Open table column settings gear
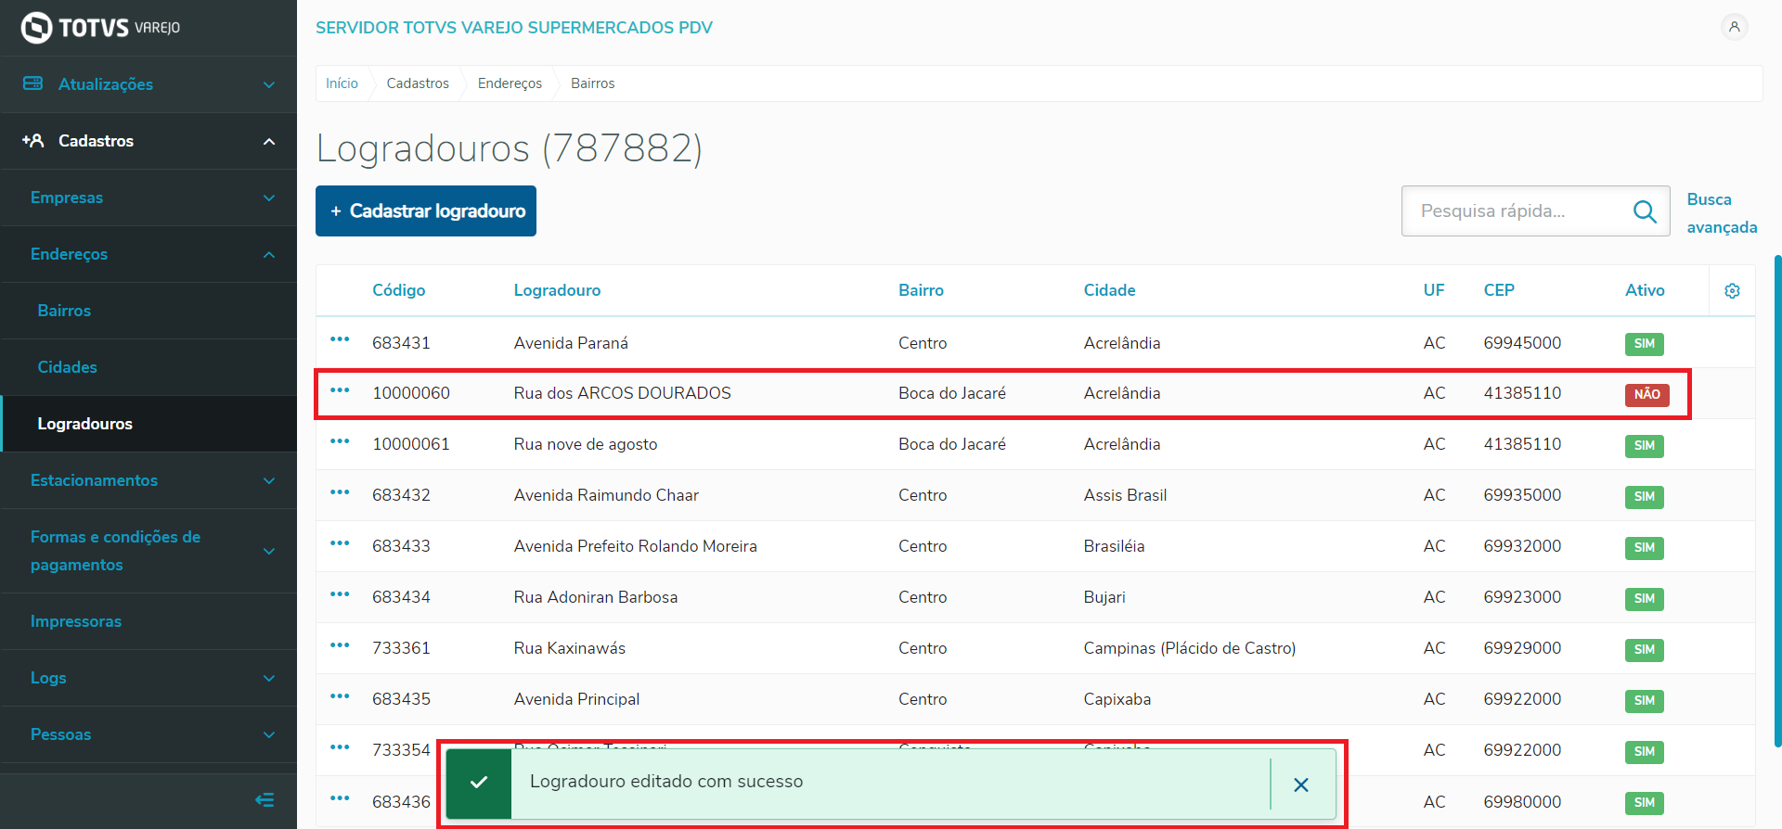Viewport: 1782px width, 829px height. [1732, 291]
